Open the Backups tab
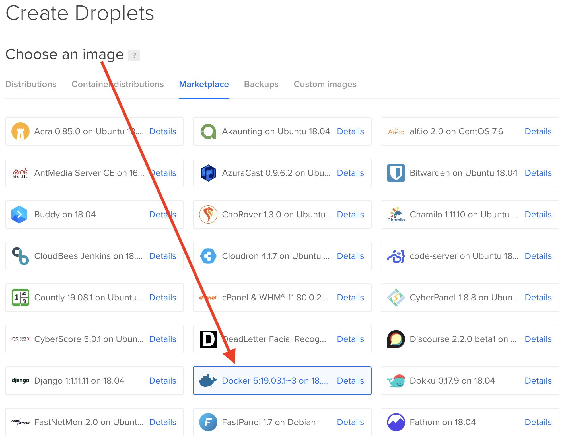564x441 pixels. point(261,84)
